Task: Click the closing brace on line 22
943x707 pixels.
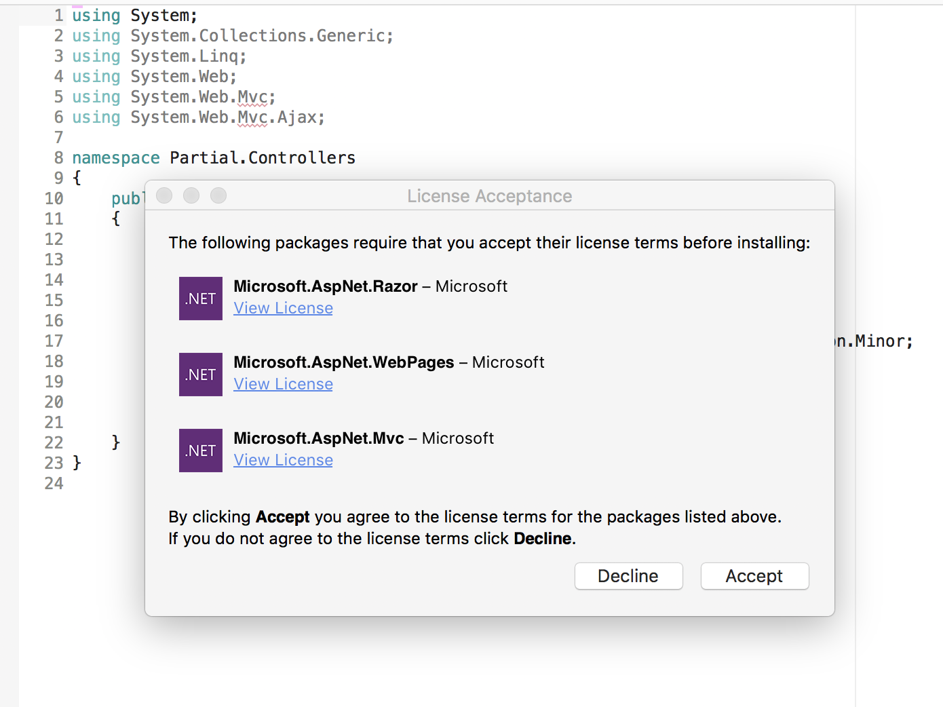Action: (x=116, y=442)
